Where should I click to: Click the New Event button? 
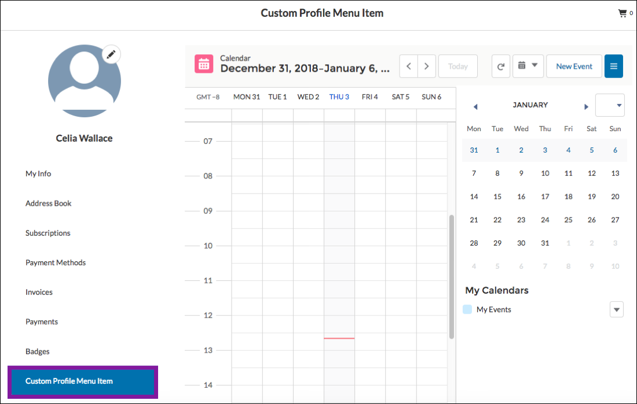click(574, 66)
